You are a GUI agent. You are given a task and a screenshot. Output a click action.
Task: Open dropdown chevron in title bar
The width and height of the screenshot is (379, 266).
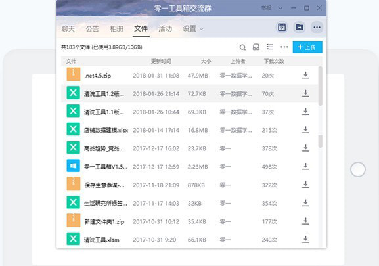pos(280,8)
